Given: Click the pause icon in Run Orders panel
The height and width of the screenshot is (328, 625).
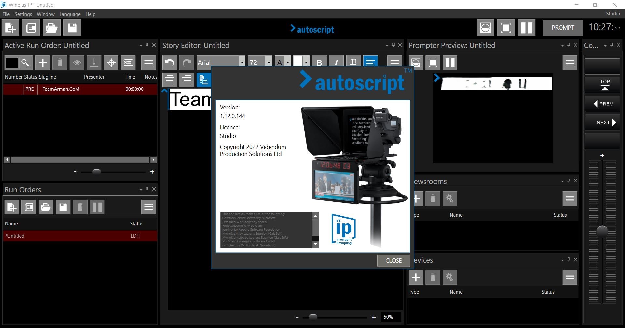Looking at the screenshot, I should coord(97,207).
